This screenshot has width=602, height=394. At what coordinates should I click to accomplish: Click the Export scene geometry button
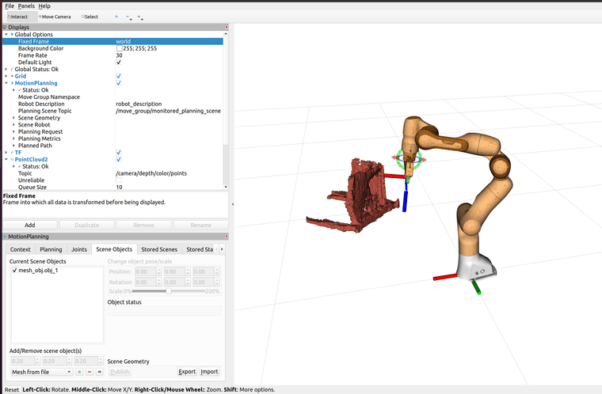coord(187,371)
